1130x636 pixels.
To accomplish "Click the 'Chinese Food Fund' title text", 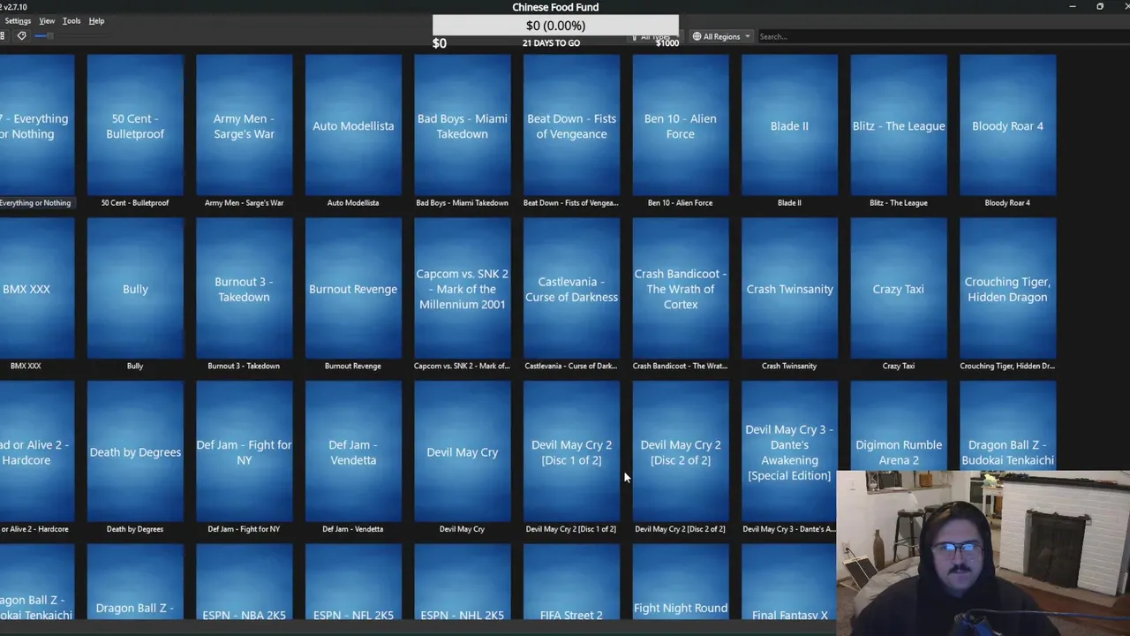I will coord(555,7).
